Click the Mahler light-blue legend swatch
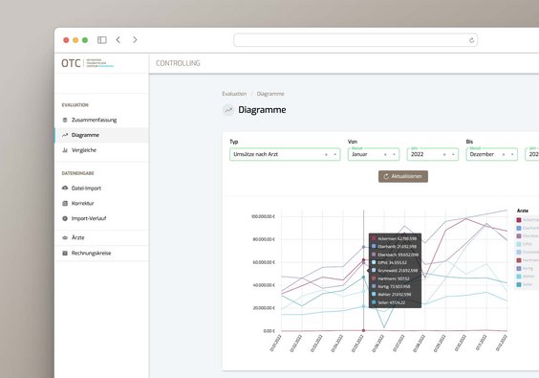This screenshot has width=539, height=378. pyautogui.click(x=519, y=277)
